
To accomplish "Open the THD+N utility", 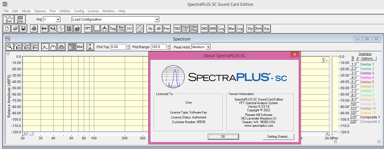I will 186,28.
